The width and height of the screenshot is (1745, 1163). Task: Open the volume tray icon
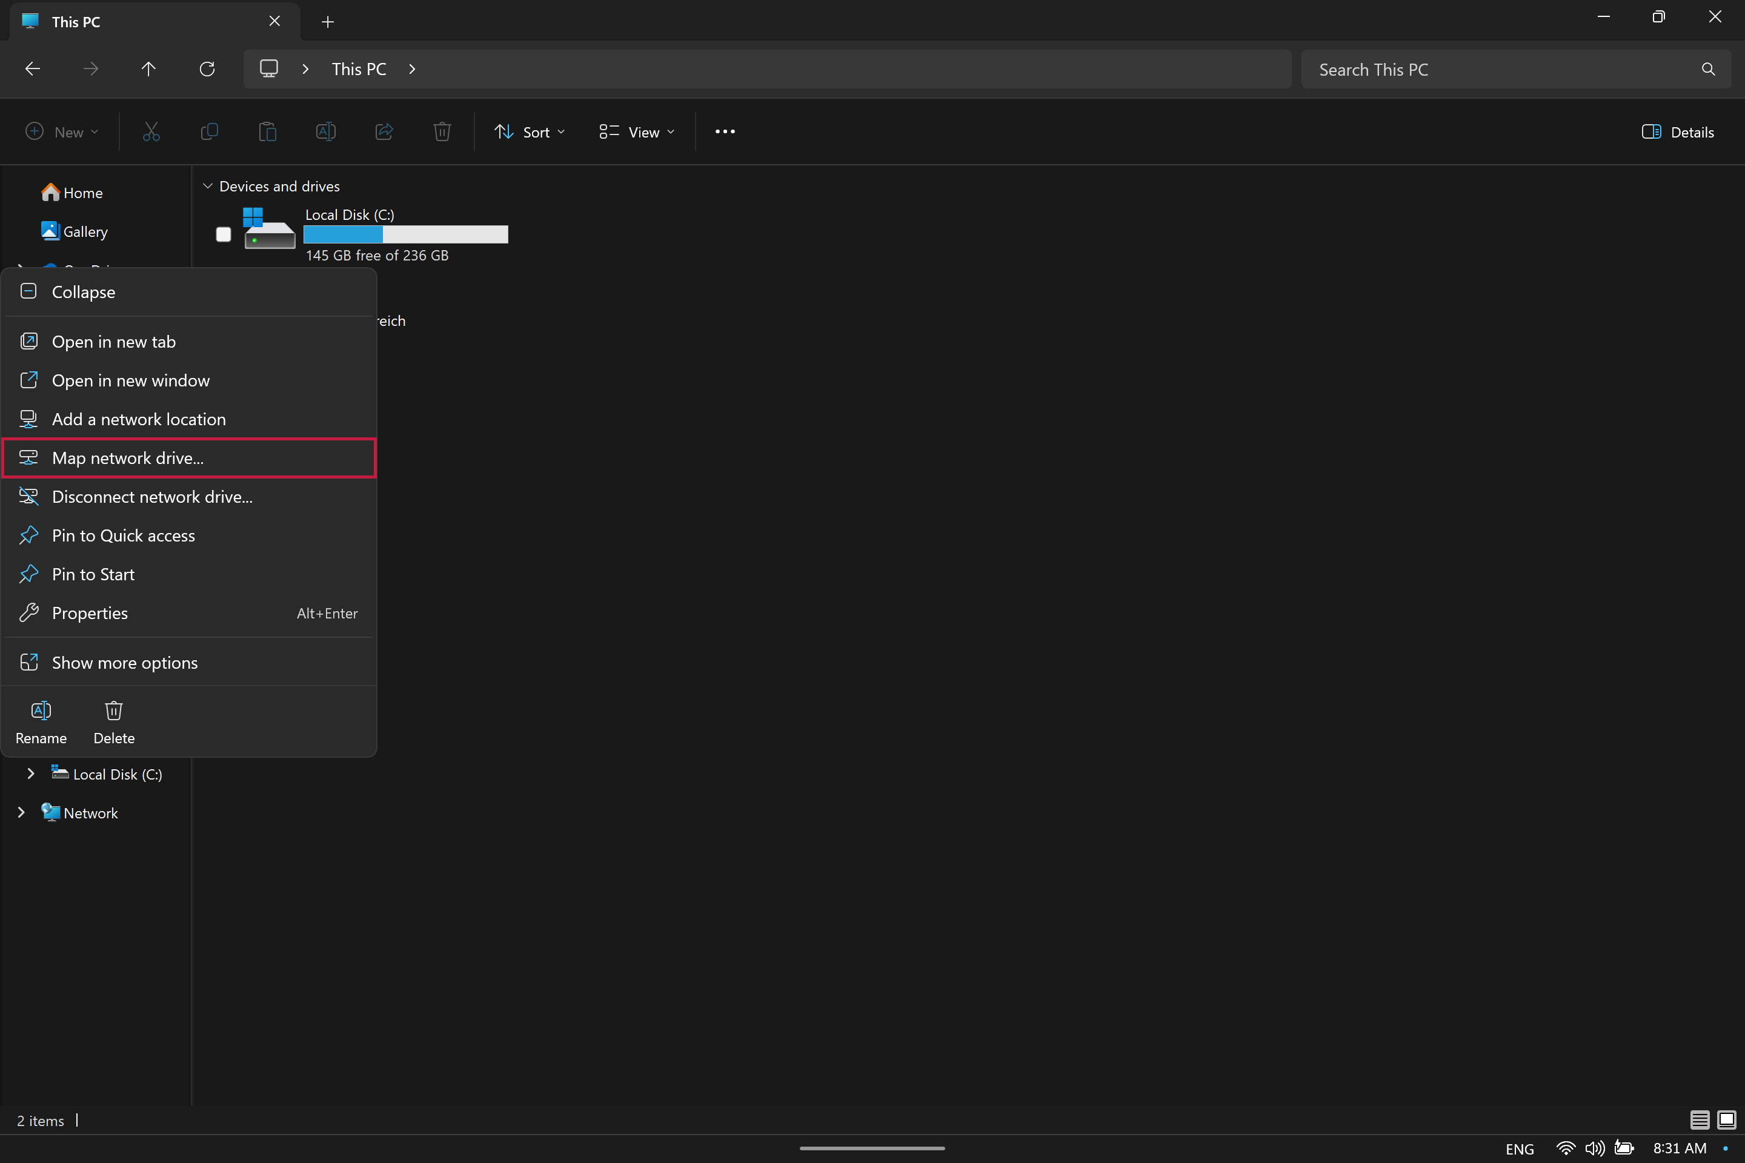coord(1594,1148)
